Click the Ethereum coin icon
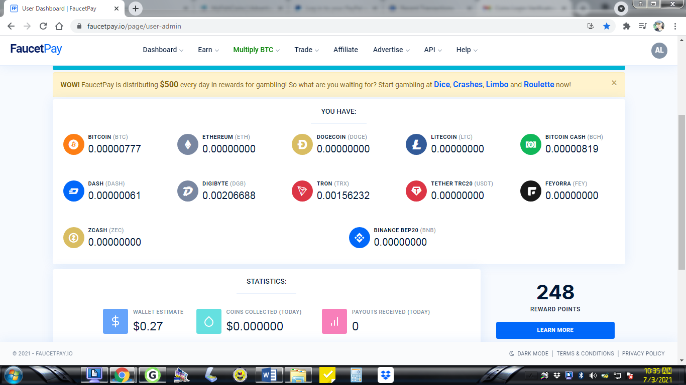The width and height of the screenshot is (686, 385). click(188, 144)
